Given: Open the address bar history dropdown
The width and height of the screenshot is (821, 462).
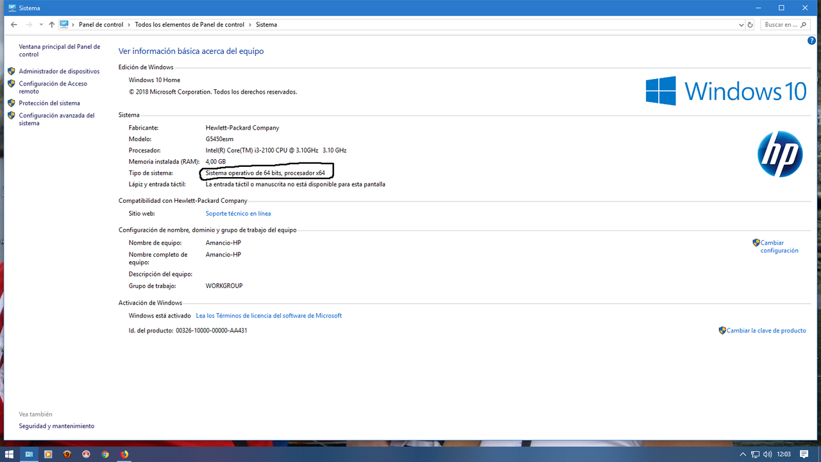Looking at the screenshot, I should (x=741, y=24).
